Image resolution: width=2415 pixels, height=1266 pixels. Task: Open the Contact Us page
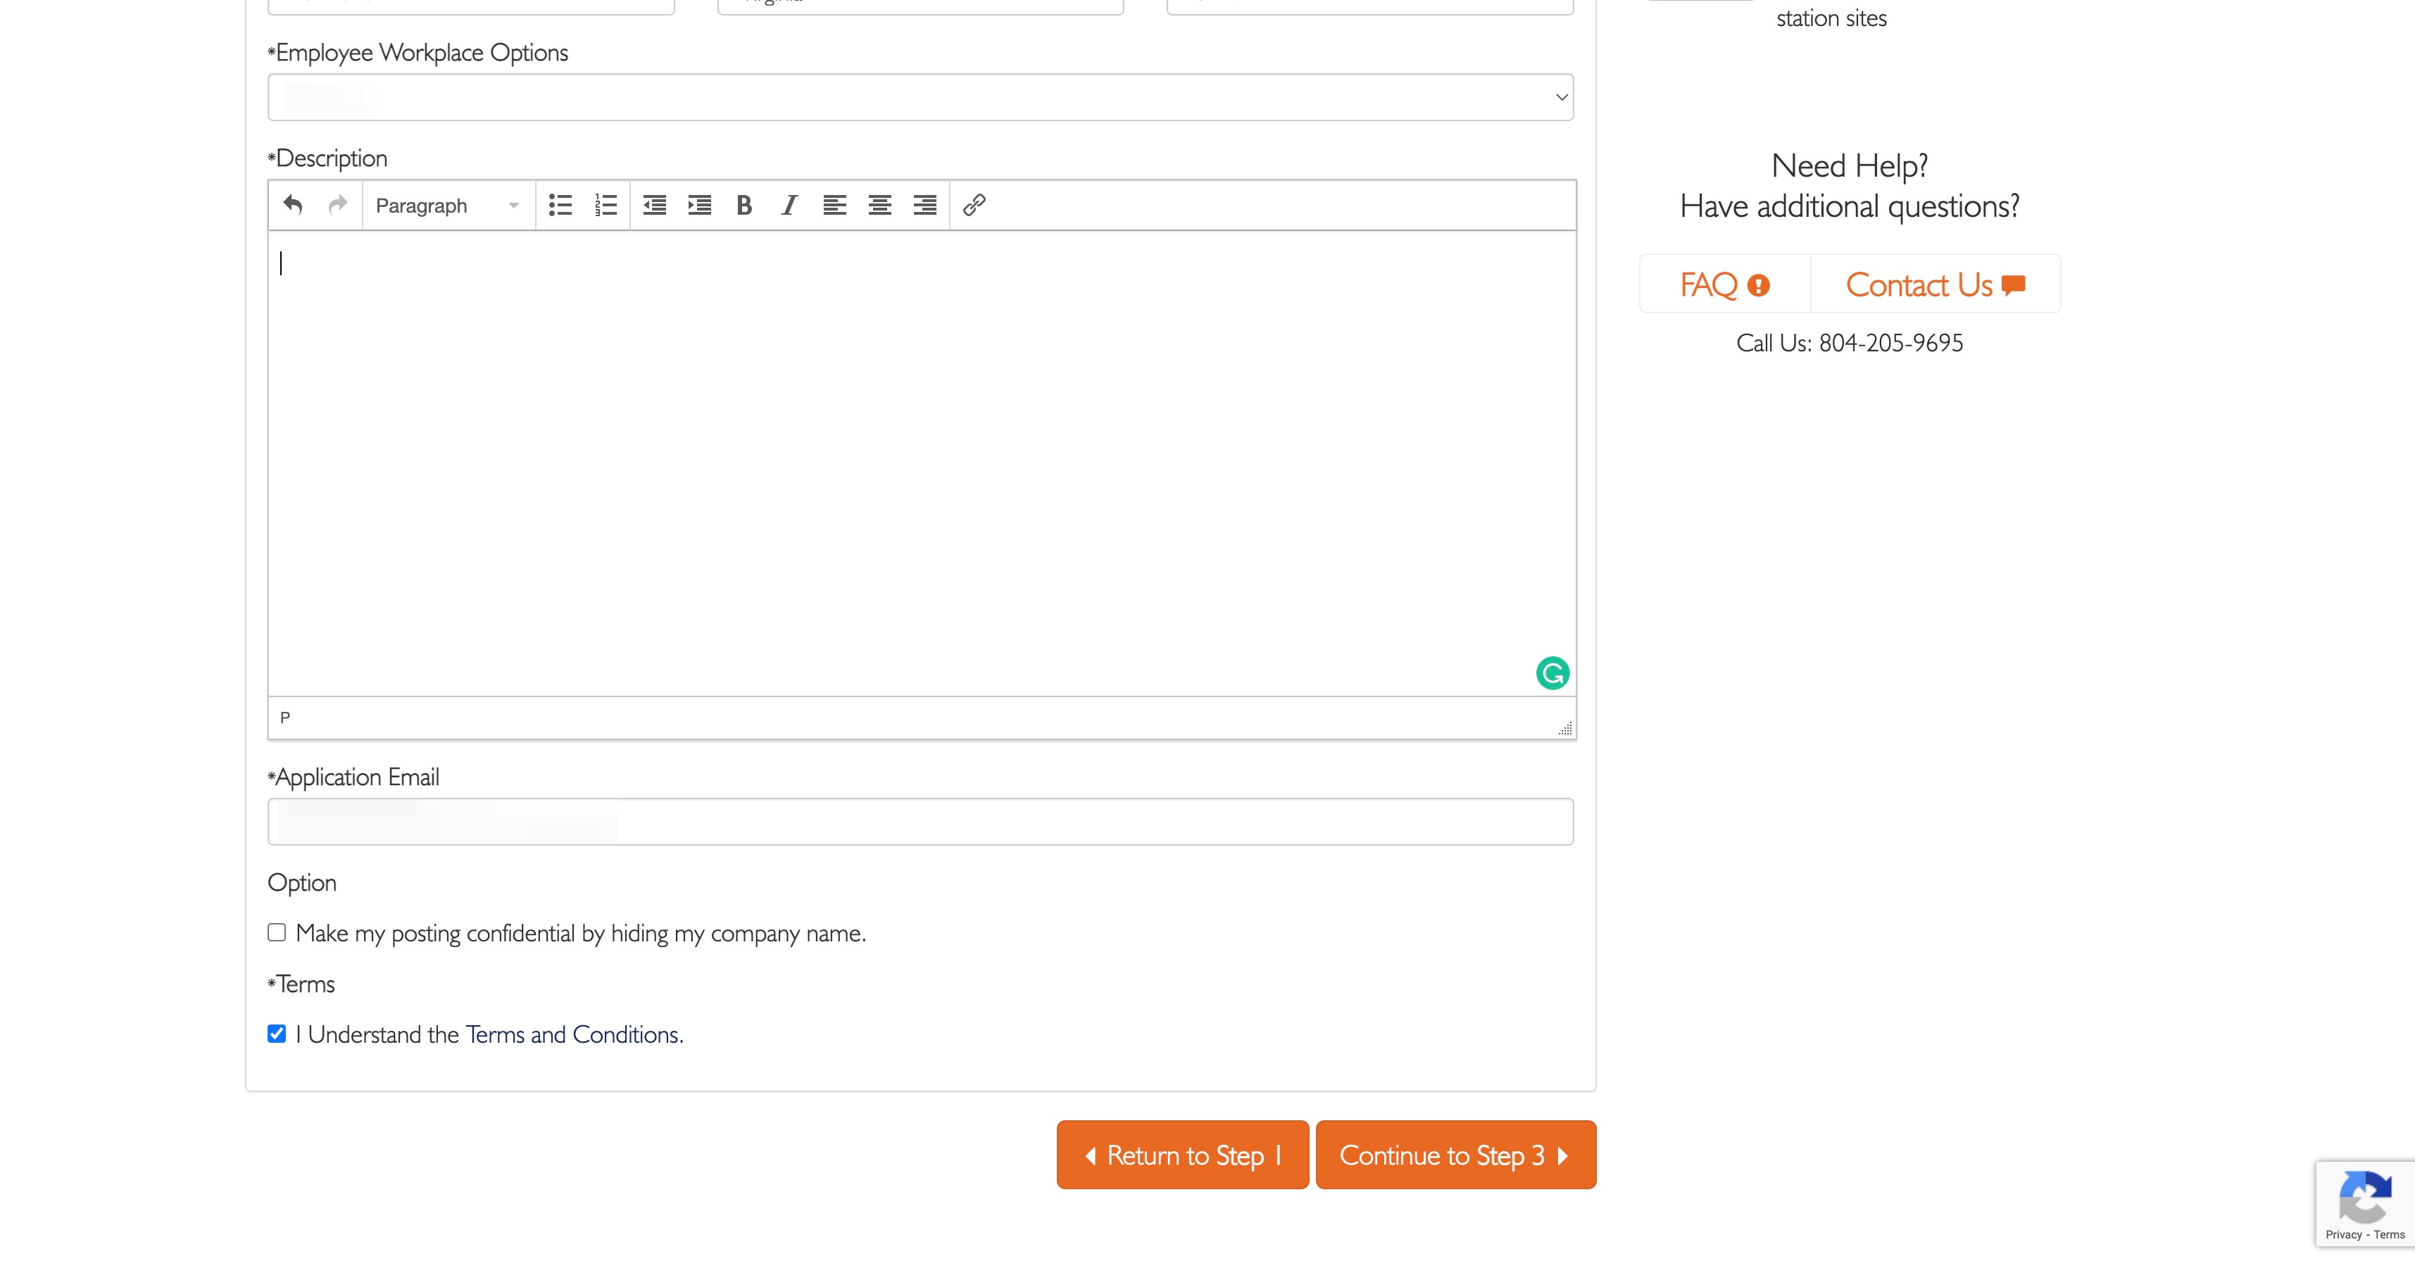1935,284
